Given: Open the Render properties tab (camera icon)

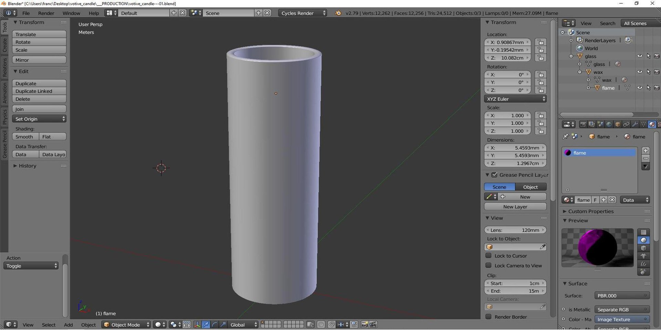Looking at the screenshot, I should click(583, 124).
